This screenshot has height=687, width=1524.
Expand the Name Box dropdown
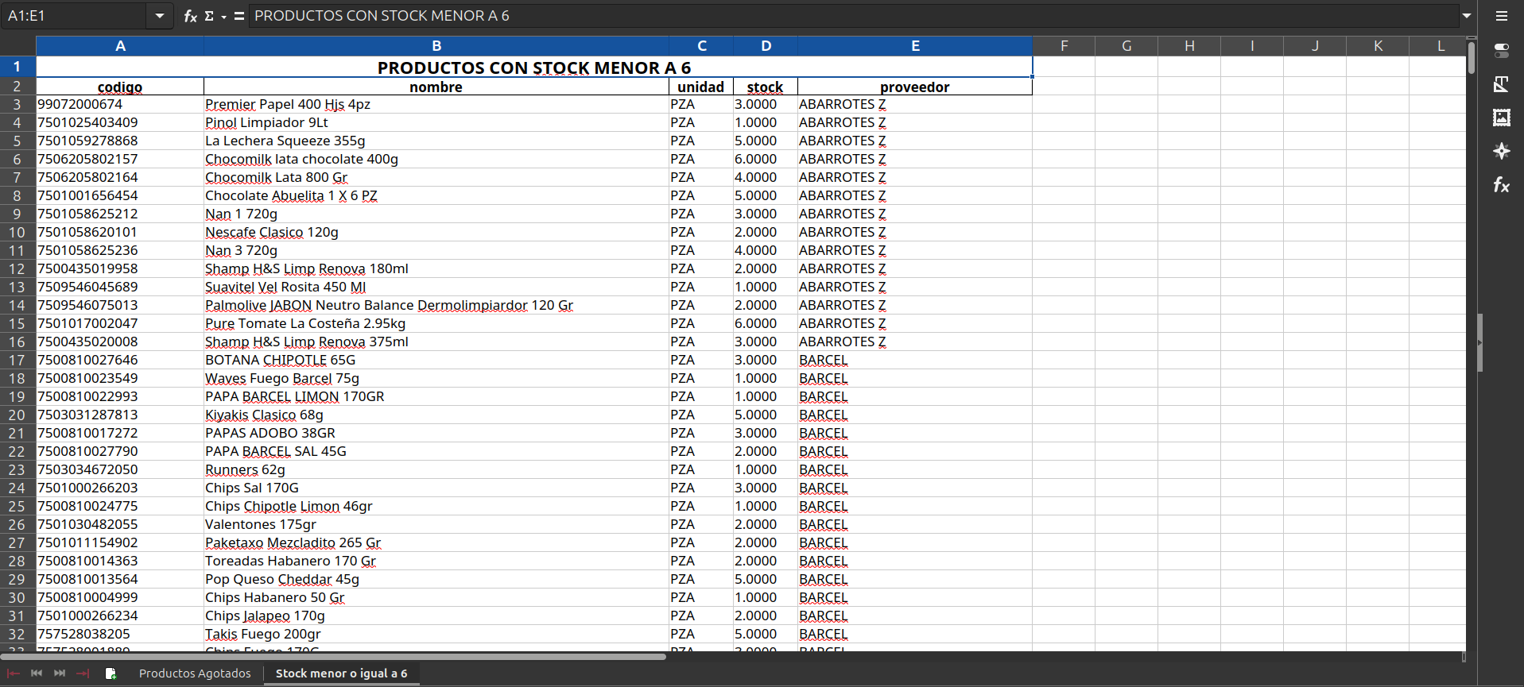coord(160,16)
